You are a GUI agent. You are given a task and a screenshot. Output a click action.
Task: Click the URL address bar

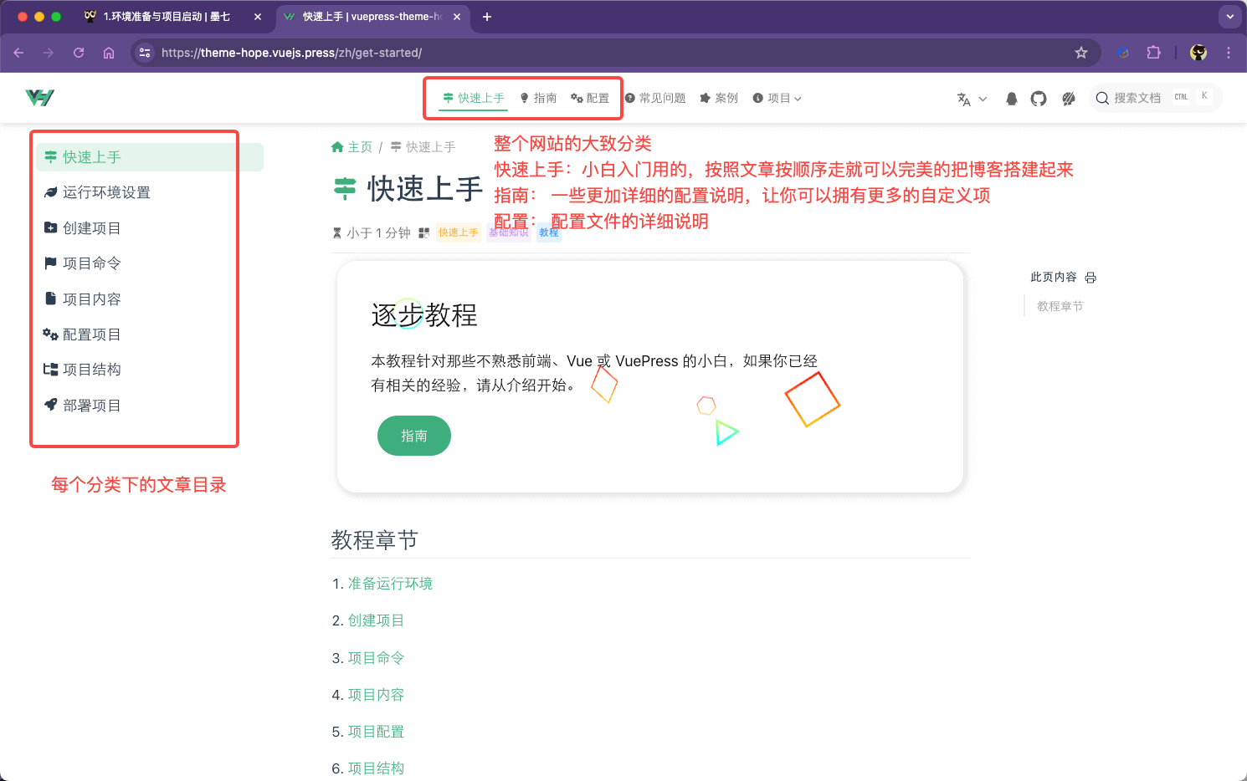tap(615, 53)
